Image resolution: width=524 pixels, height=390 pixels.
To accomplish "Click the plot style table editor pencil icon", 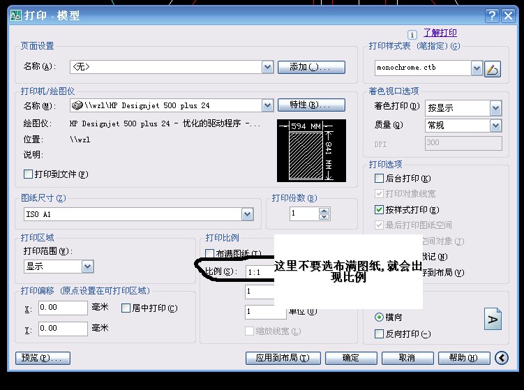I will [493, 69].
